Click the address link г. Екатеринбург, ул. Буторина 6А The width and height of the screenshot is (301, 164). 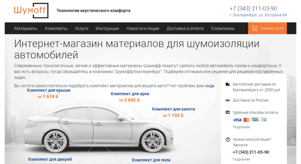[258, 15]
